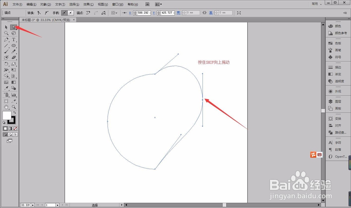
Task: Open the control bar options menu
Action: (345, 13)
